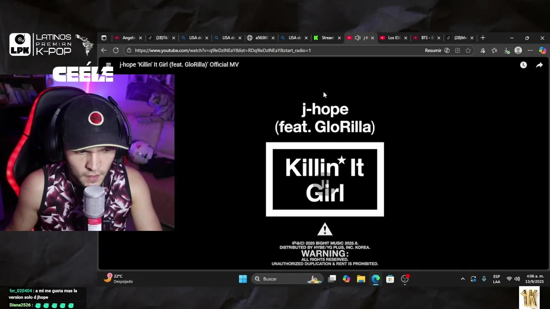The image size is (550, 309).
Task: Open the favorites list toolbar icon
Action: coord(495,50)
